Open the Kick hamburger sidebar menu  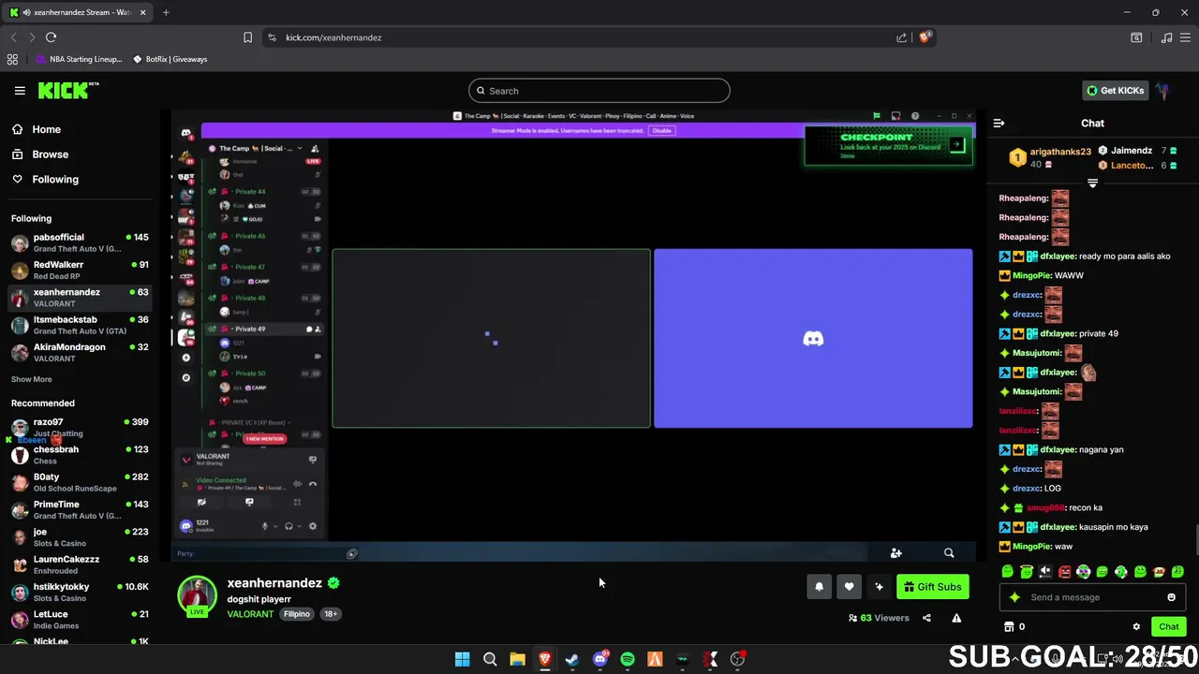coord(20,91)
